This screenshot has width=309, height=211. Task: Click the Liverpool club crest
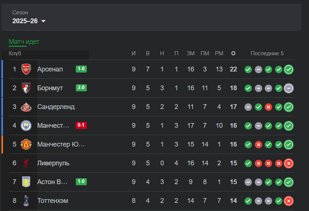26,163
